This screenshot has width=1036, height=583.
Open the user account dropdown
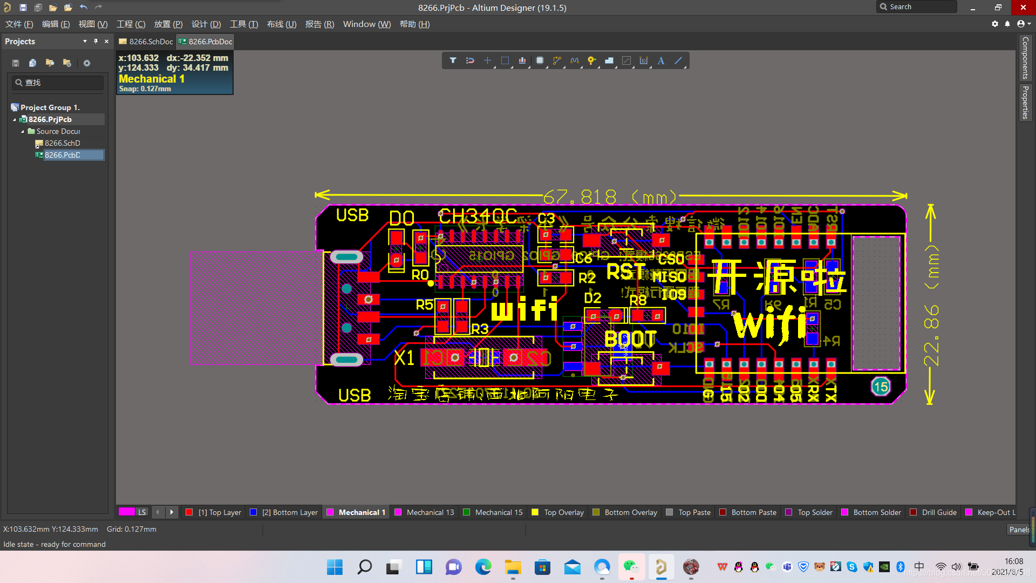click(1024, 24)
